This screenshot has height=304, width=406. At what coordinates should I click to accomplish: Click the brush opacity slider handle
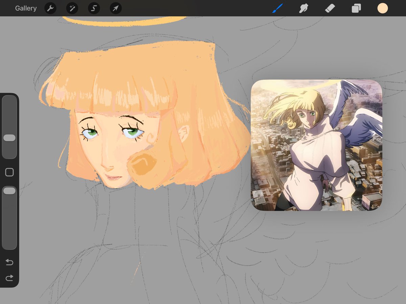[9, 191]
